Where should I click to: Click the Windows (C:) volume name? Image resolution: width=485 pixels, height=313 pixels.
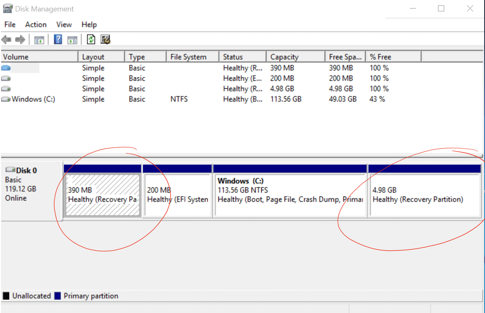[x=33, y=99]
